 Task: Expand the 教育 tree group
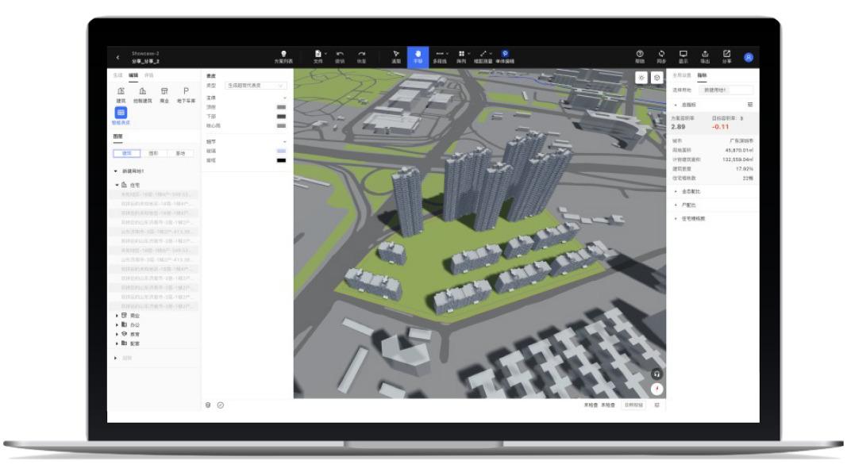coord(117,334)
